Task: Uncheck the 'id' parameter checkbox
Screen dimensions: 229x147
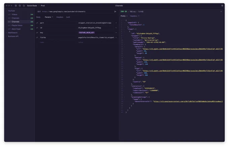Action: tap(37, 28)
